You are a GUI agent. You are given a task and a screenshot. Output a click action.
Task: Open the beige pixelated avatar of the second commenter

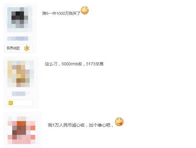[20, 74]
